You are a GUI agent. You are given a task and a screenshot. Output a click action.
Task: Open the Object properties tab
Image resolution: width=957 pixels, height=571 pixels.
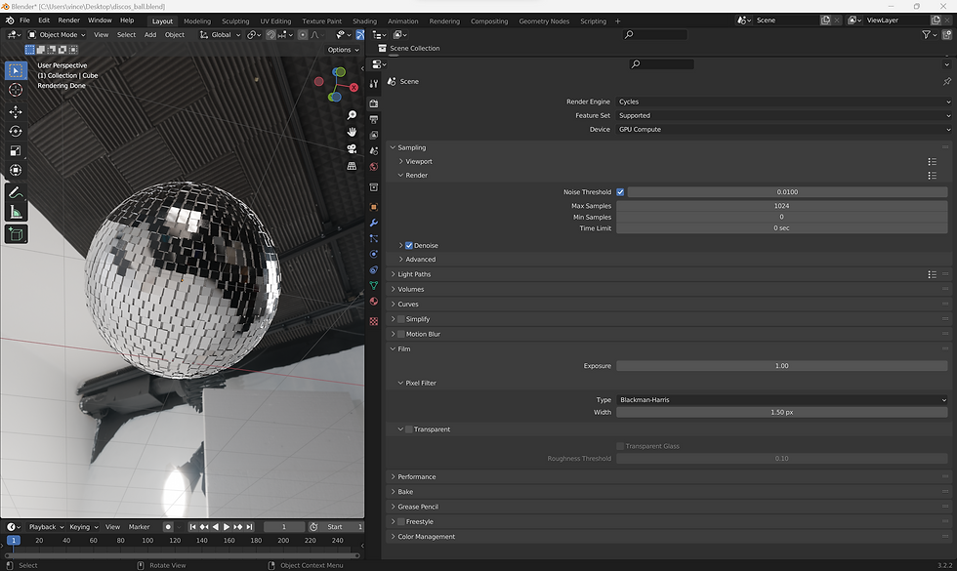point(374,207)
